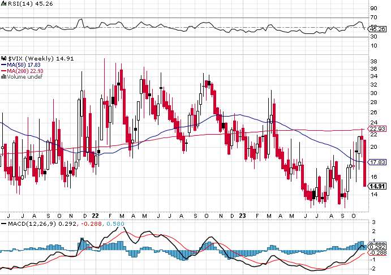Click the Volume undef legend label
The width and height of the screenshot is (391, 275).
[x=25, y=77]
